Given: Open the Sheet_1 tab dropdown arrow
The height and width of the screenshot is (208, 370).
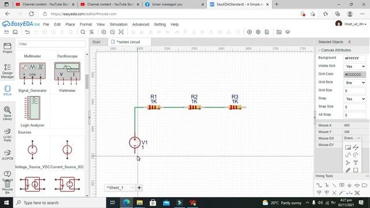Looking at the screenshot, I should (x=132, y=188).
